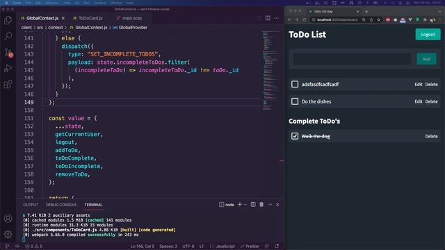Close the ToDo List App browser tab

tap(357, 12)
